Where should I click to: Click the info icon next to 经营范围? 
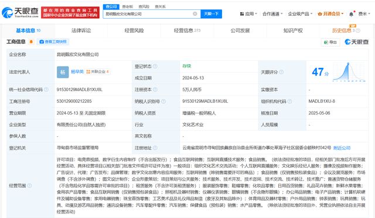pos(29,185)
